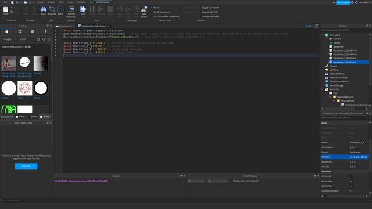Open the Images category dropdown in Toolbox
This screenshot has height=209, width=372.
click(9, 39)
